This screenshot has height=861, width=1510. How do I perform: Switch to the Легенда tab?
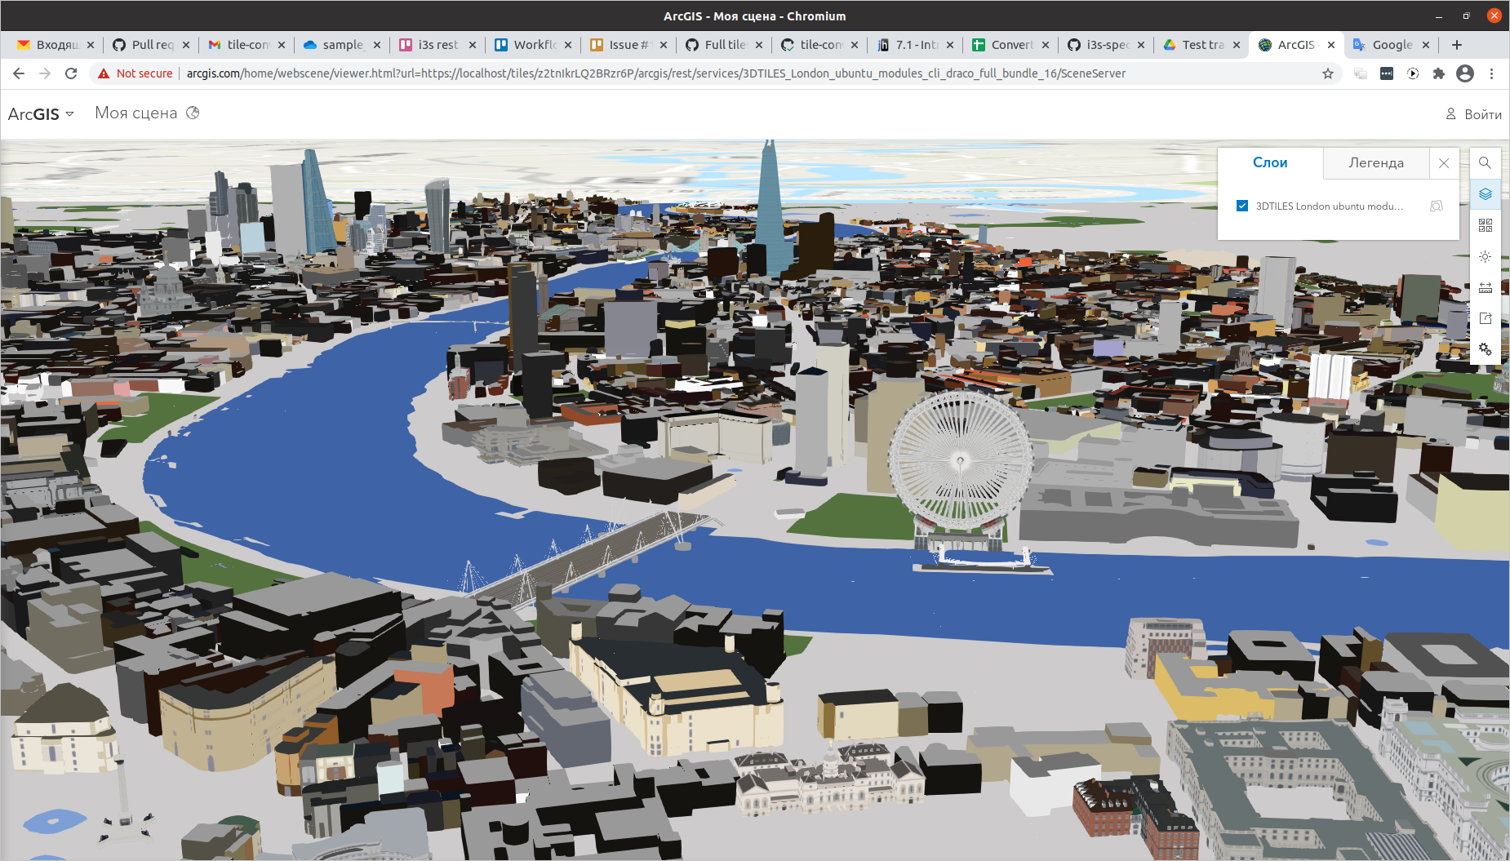(x=1376, y=162)
